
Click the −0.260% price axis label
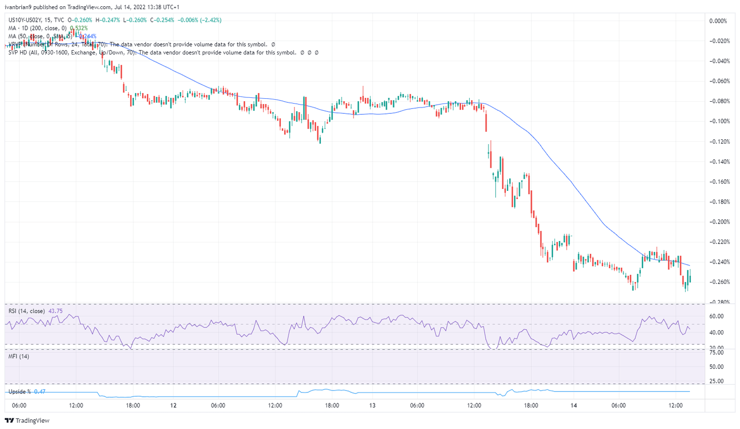pyautogui.click(x=719, y=282)
